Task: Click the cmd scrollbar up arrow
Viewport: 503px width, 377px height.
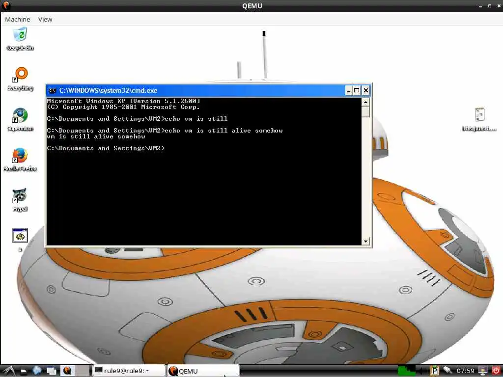Action: [365, 102]
